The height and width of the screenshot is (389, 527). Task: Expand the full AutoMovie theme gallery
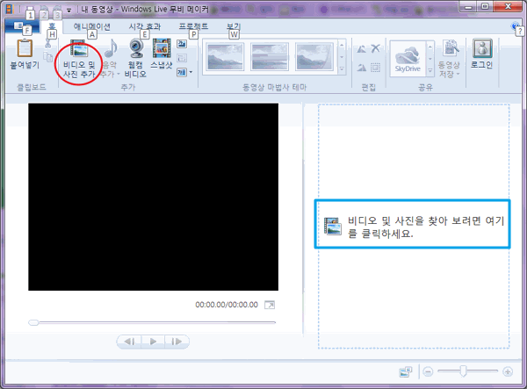point(342,68)
